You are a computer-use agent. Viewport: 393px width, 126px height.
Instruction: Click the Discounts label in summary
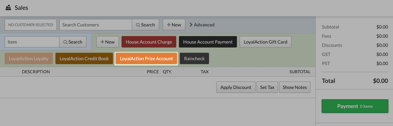click(x=332, y=45)
